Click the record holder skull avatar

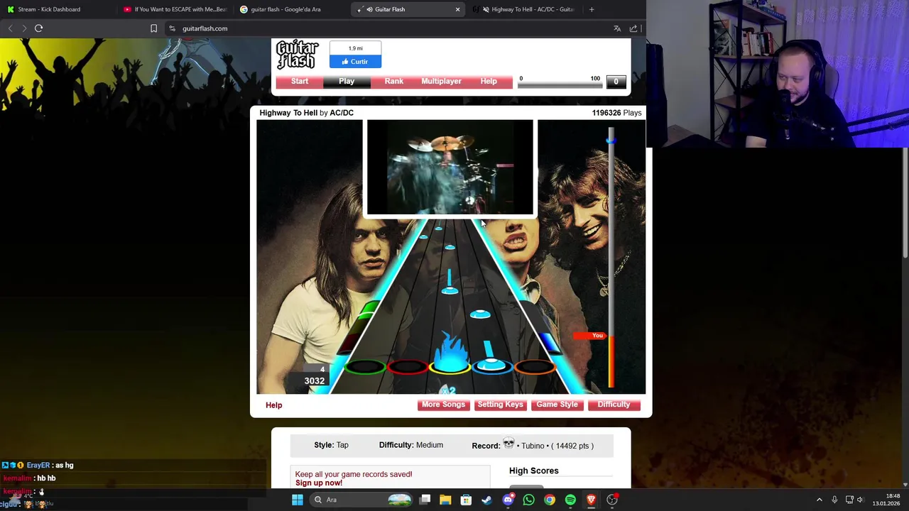point(508,444)
